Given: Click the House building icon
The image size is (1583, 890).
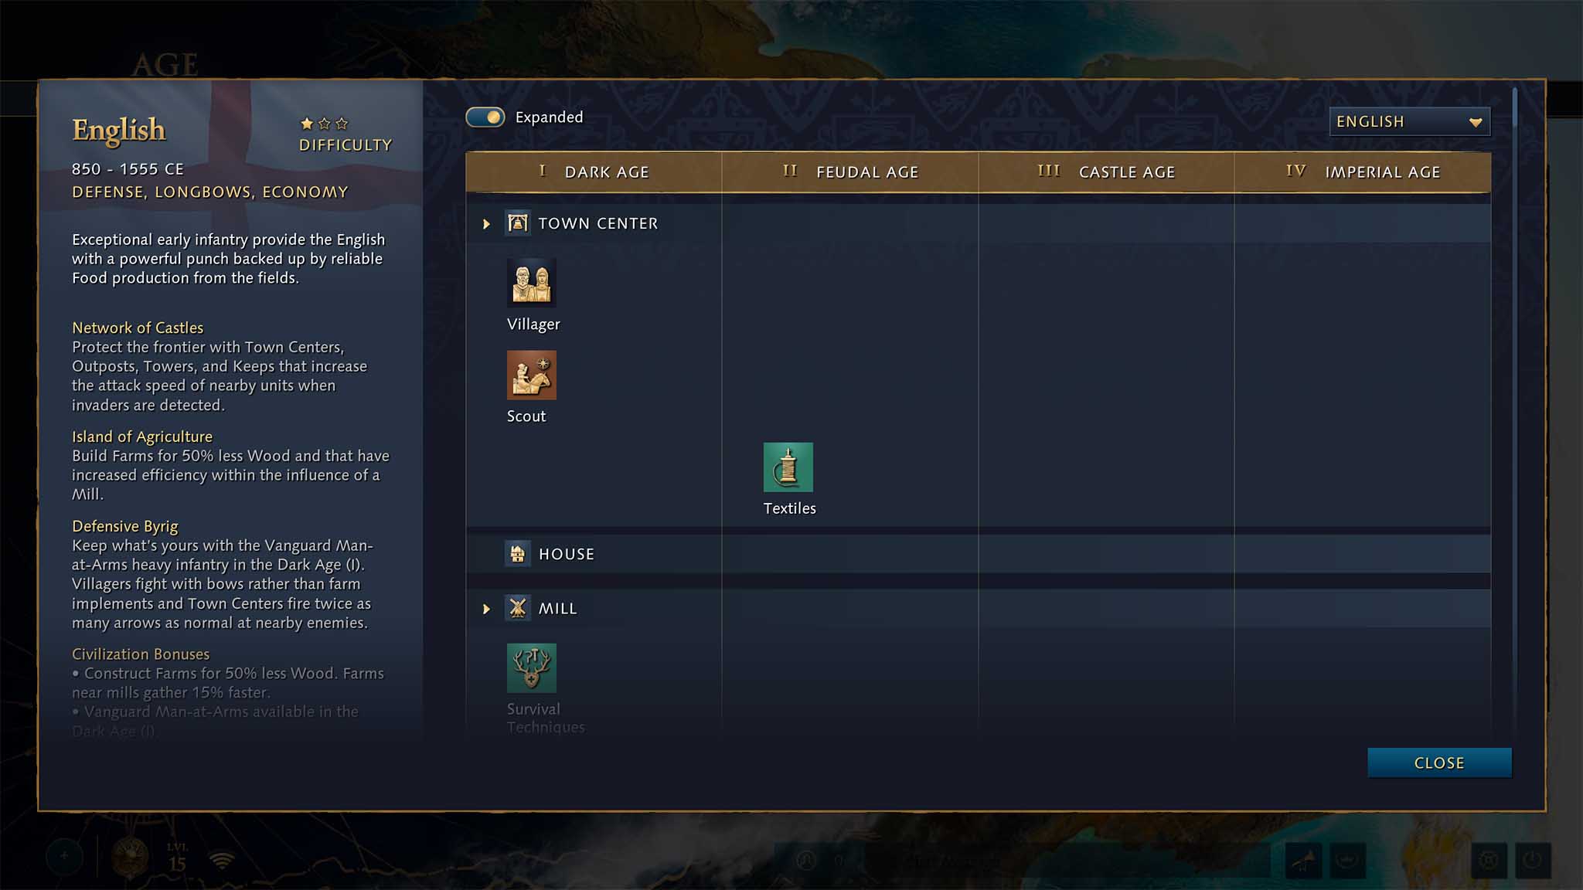Looking at the screenshot, I should coord(517,554).
